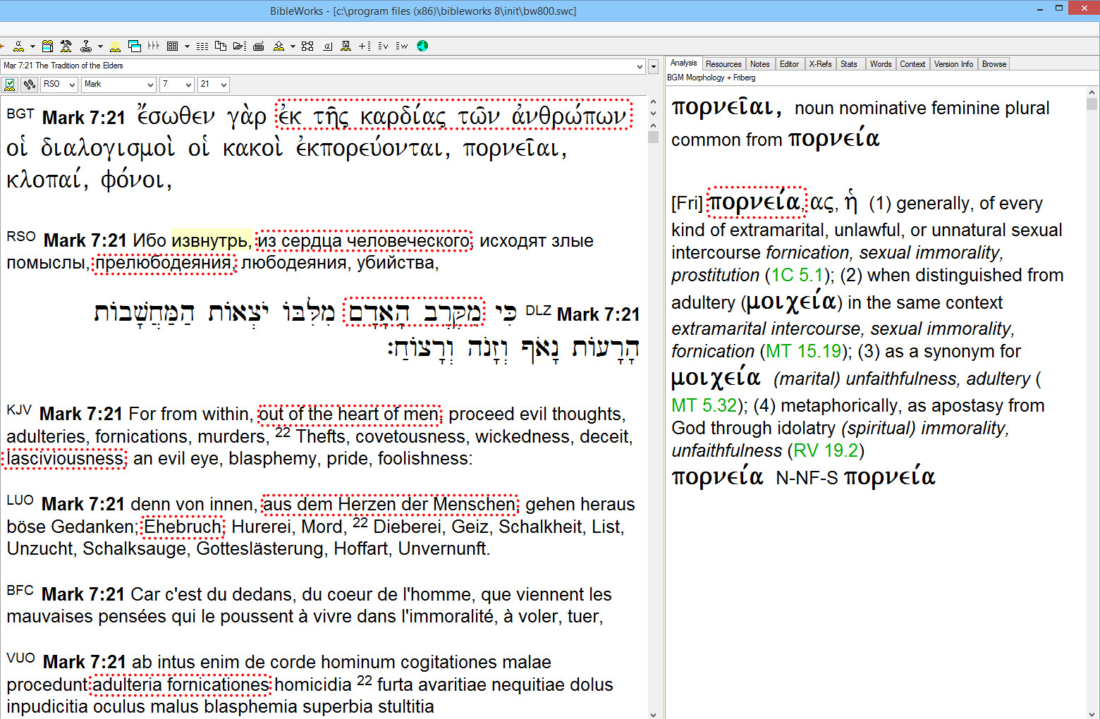
Task: Switch to the Browse tab
Action: 994,64
